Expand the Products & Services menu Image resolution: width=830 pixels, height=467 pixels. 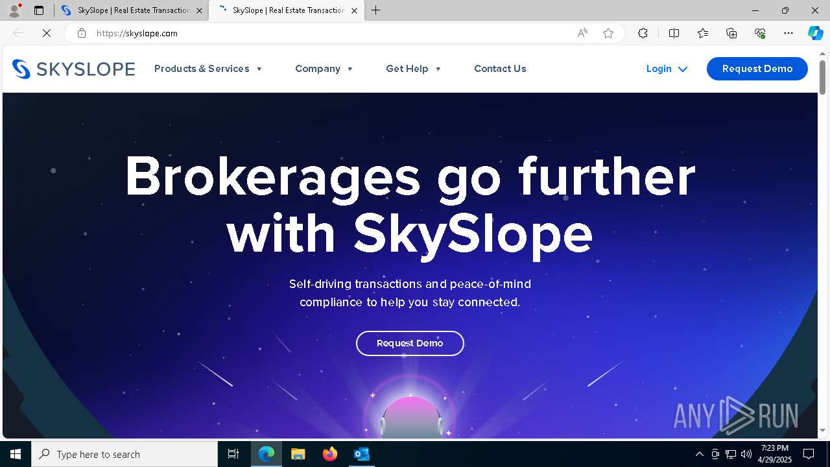(x=208, y=69)
